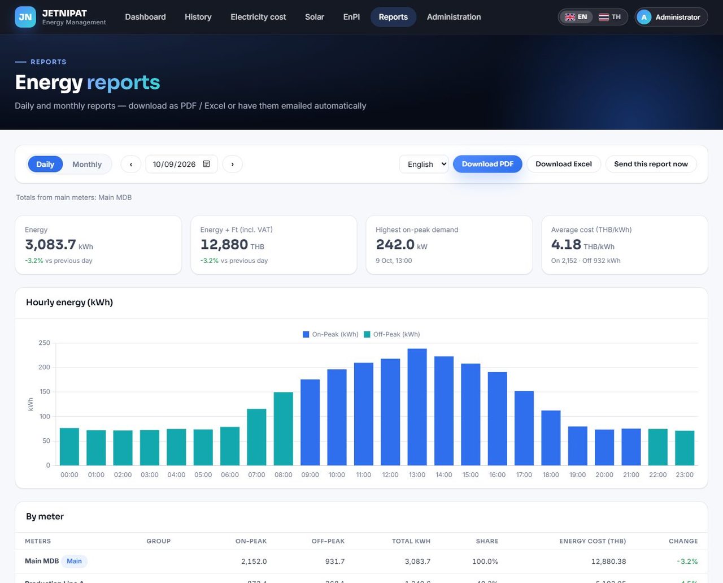Open the Administration nav item

point(454,17)
